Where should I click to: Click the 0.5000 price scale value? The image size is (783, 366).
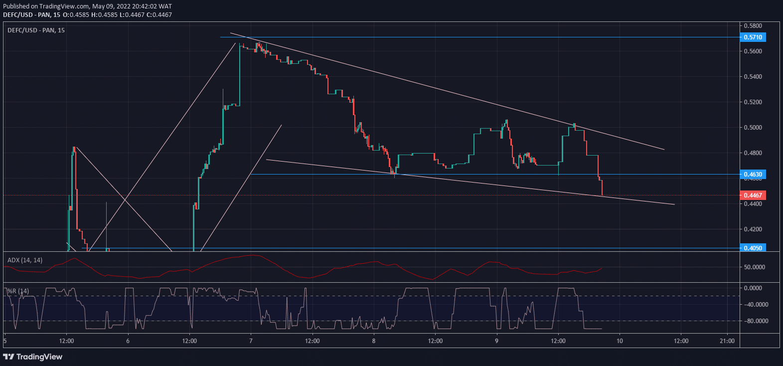pyautogui.click(x=753, y=128)
